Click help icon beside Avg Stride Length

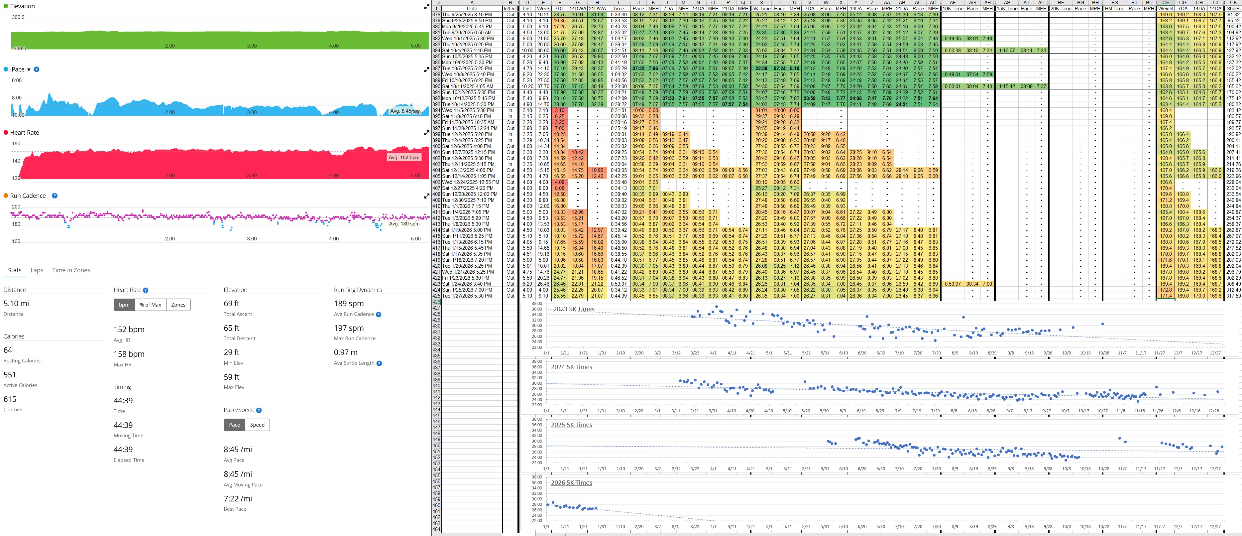379,364
